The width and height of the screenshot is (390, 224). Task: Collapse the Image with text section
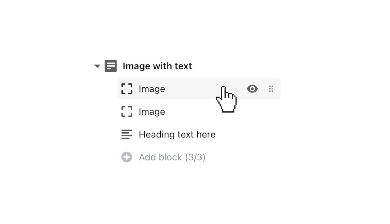(97, 66)
